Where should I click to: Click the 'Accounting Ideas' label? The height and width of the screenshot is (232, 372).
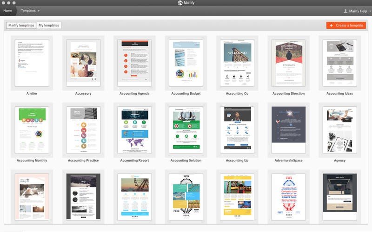click(340, 94)
